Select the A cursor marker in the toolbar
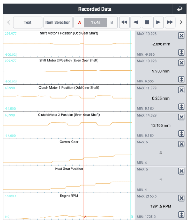 click(80, 22)
